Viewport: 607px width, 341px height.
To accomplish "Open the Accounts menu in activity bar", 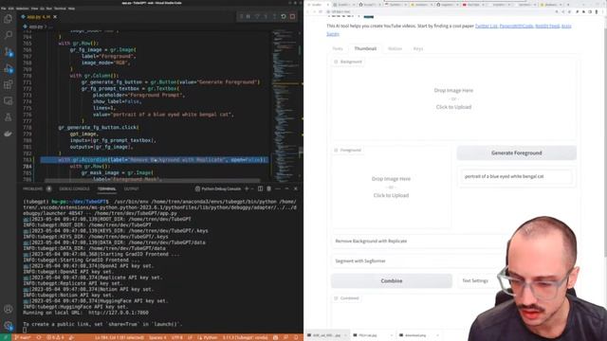I will point(9,309).
